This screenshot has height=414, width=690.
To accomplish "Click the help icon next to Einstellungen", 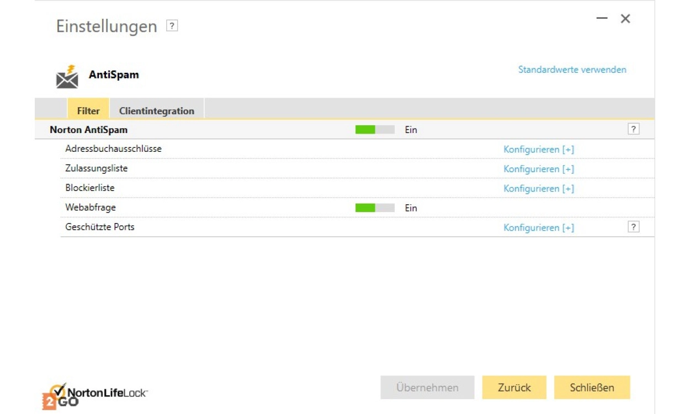I will pos(172,26).
